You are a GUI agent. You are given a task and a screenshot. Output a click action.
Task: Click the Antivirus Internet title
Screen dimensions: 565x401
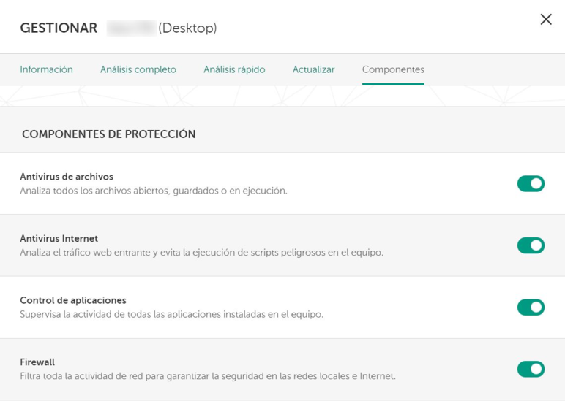point(59,238)
